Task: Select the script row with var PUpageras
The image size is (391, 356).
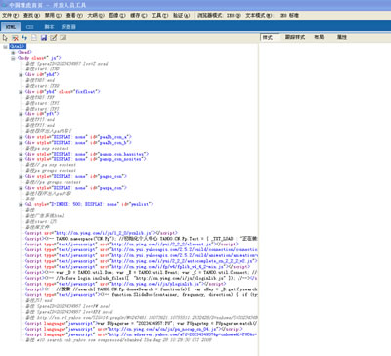Action: pos(142,324)
